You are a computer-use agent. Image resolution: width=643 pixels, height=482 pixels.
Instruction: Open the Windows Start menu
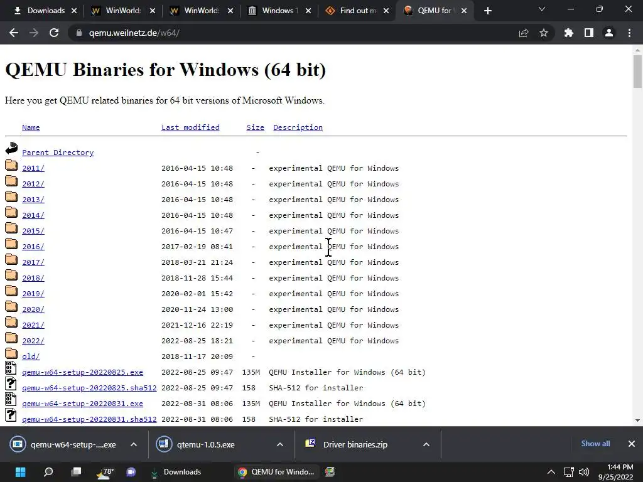20,472
